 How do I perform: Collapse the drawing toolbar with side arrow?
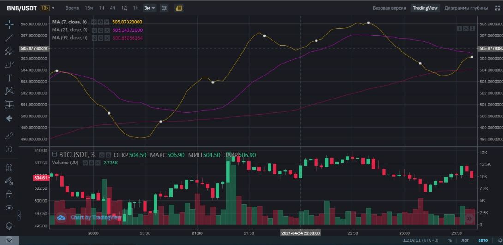(x=19, y=216)
